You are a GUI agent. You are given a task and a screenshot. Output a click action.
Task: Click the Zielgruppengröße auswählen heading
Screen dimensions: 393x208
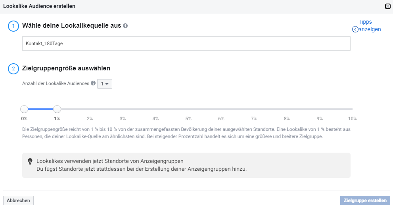[x=66, y=68]
